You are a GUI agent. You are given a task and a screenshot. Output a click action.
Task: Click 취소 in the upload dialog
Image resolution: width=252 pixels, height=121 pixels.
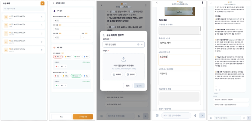(x=127, y=85)
